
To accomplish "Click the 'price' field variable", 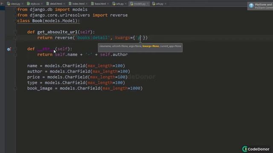I will (33, 77).
